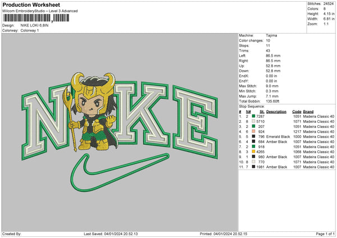Click the 'Stop Sequence:' label
Screen dimensions: 337x238
(x=252, y=106)
